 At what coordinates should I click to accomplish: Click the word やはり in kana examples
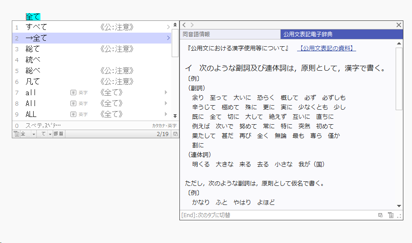click(242, 202)
